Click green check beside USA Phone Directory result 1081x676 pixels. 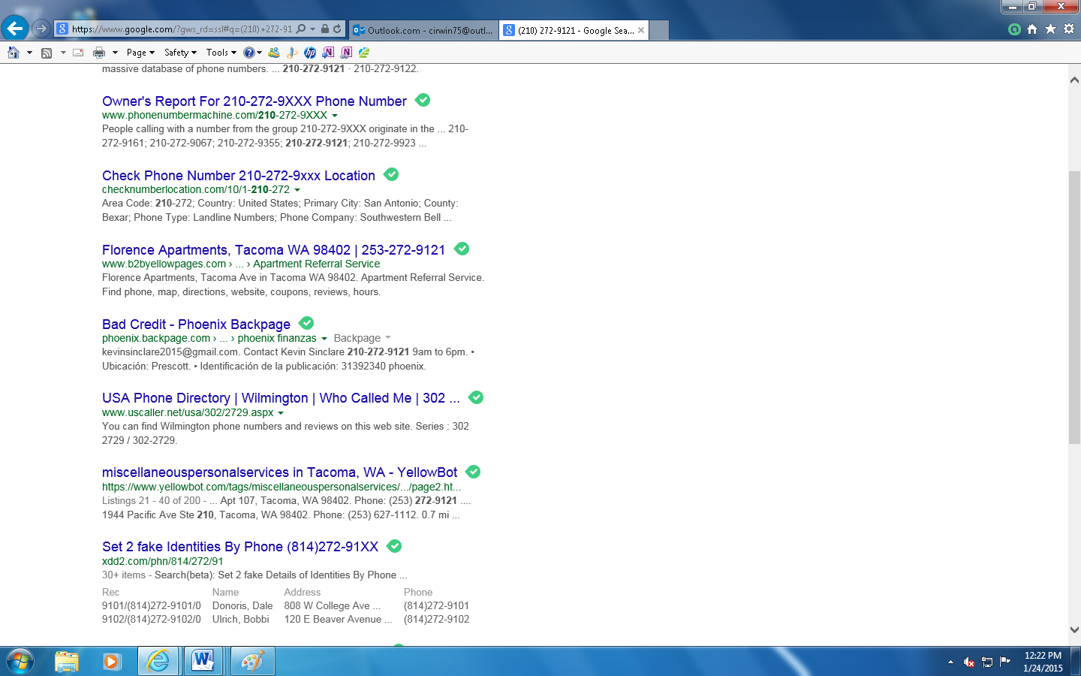(x=476, y=397)
